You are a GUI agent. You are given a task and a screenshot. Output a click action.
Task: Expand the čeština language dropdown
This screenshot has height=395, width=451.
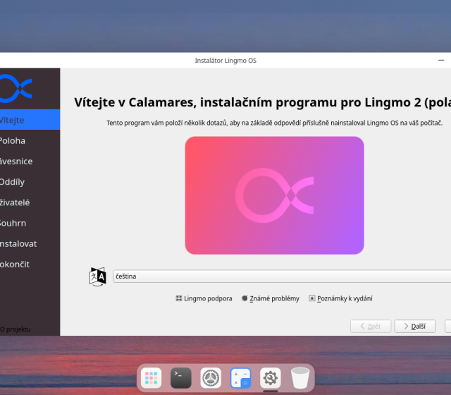[x=282, y=276]
